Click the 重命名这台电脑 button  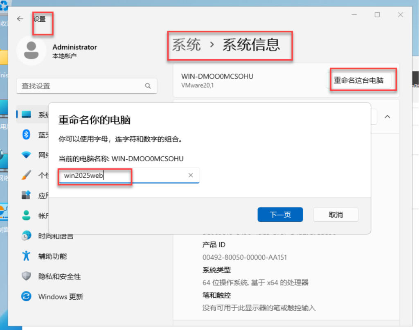(x=358, y=80)
